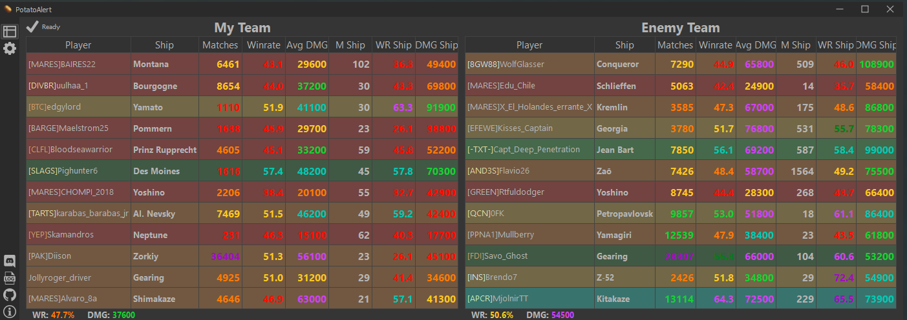Open the GitHub repository icon
This screenshot has width=907, height=320.
pyautogui.click(x=10, y=295)
